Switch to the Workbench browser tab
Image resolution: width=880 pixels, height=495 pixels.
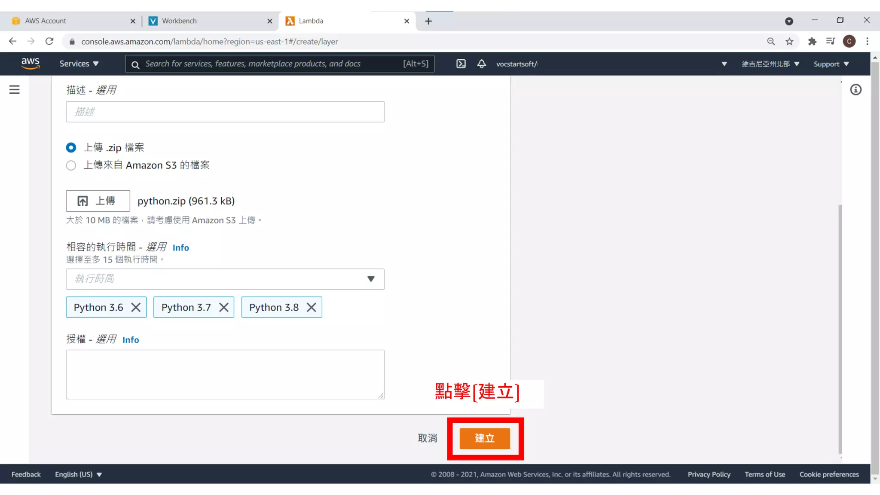pos(179,21)
